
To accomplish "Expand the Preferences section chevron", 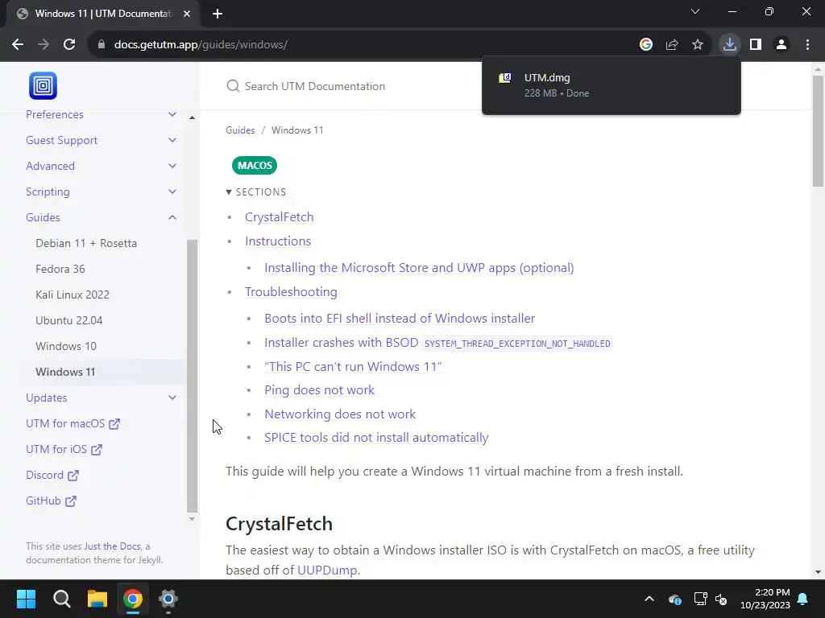I will point(172,114).
